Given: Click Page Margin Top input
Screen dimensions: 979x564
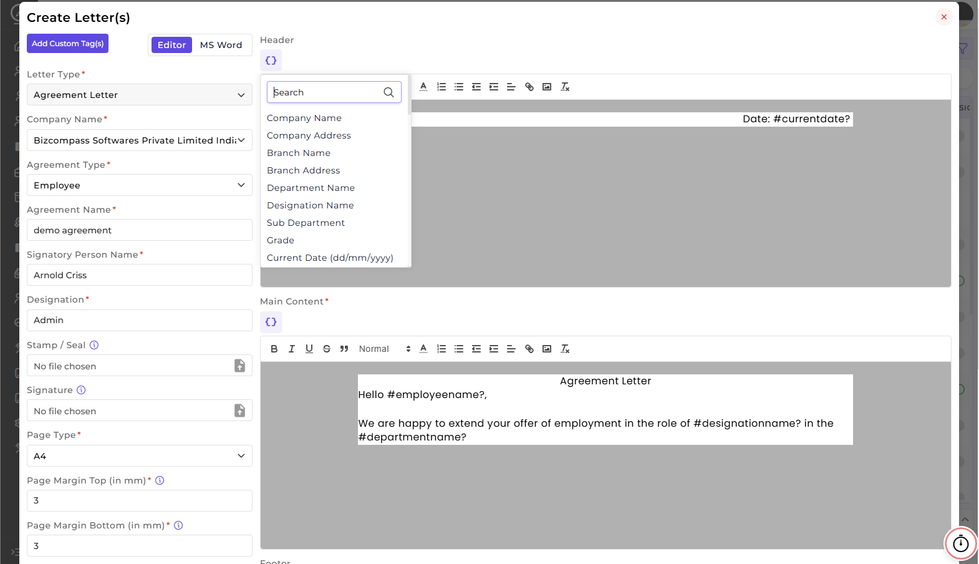Looking at the screenshot, I should coord(140,500).
